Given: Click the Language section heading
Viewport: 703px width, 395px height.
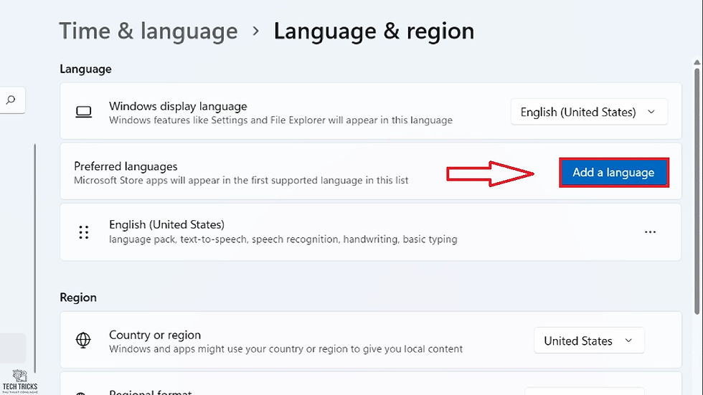Looking at the screenshot, I should click(85, 69).
